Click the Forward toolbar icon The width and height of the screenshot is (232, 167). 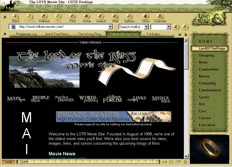point(30,17)
